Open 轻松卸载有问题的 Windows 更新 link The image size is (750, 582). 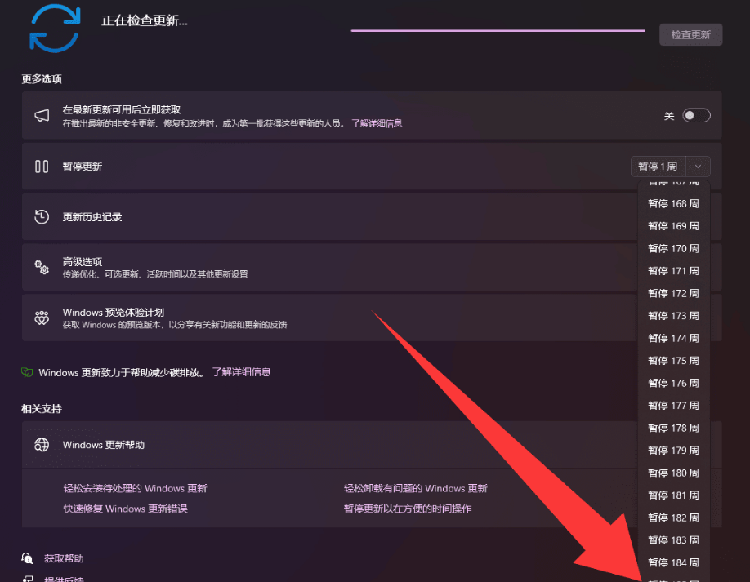click(x=416, y=488)
